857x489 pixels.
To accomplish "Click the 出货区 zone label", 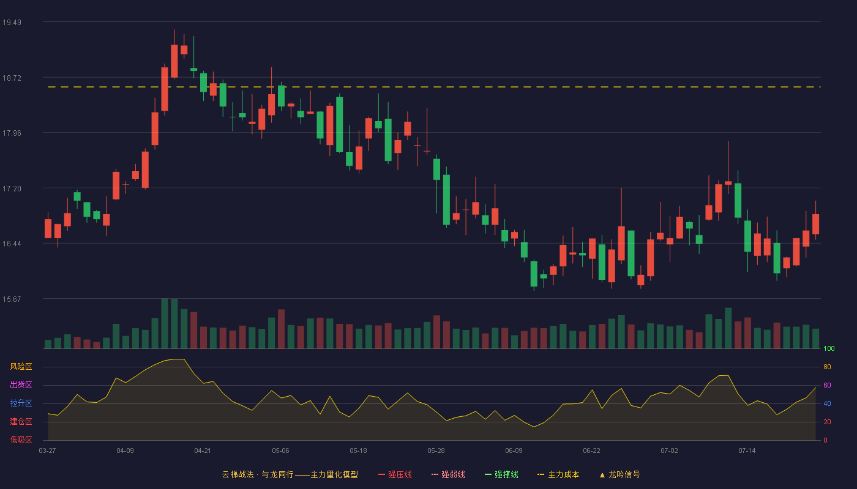I will click(x=21, y=385).
